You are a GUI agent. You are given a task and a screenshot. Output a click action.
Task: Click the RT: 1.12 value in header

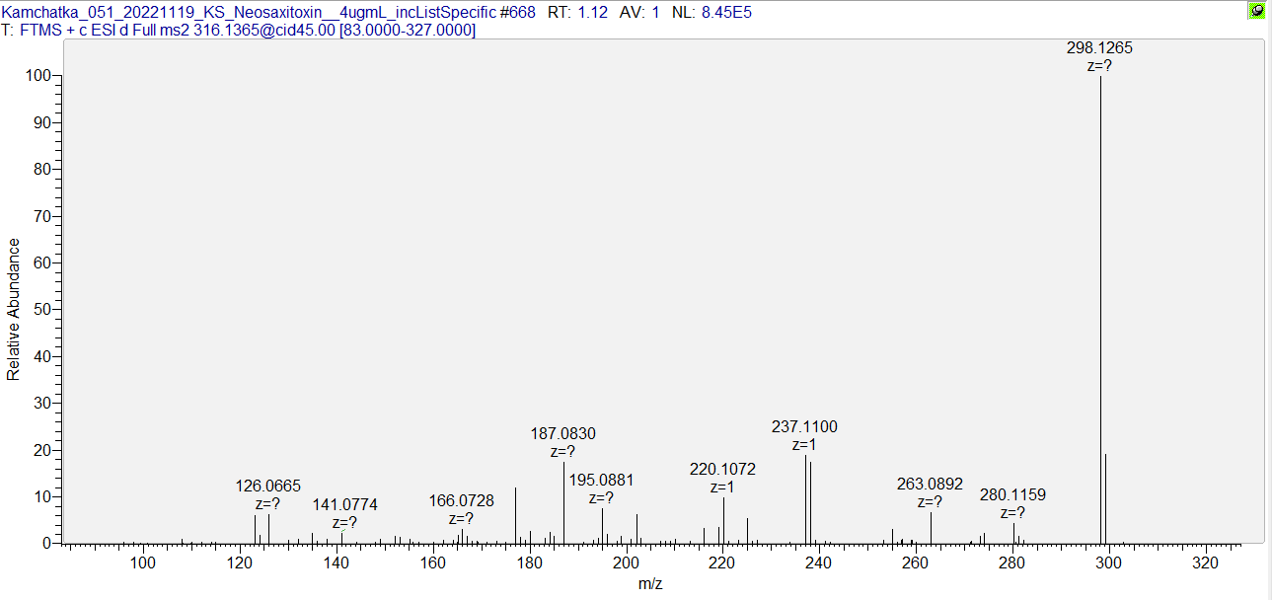click(x=580, y=12)
